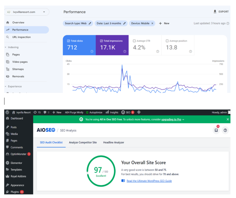Open Read the Ultimate WordPress SEO Guide
The height and width of the screenshot is (198, 236).
click(149, 181)
